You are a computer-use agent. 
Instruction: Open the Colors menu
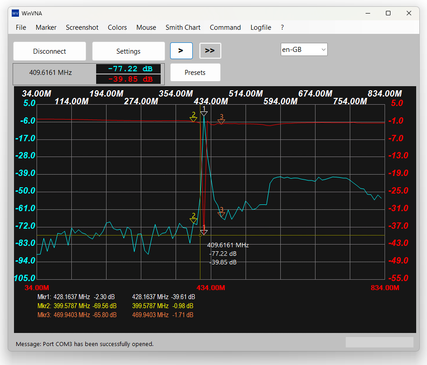[117, 28]
